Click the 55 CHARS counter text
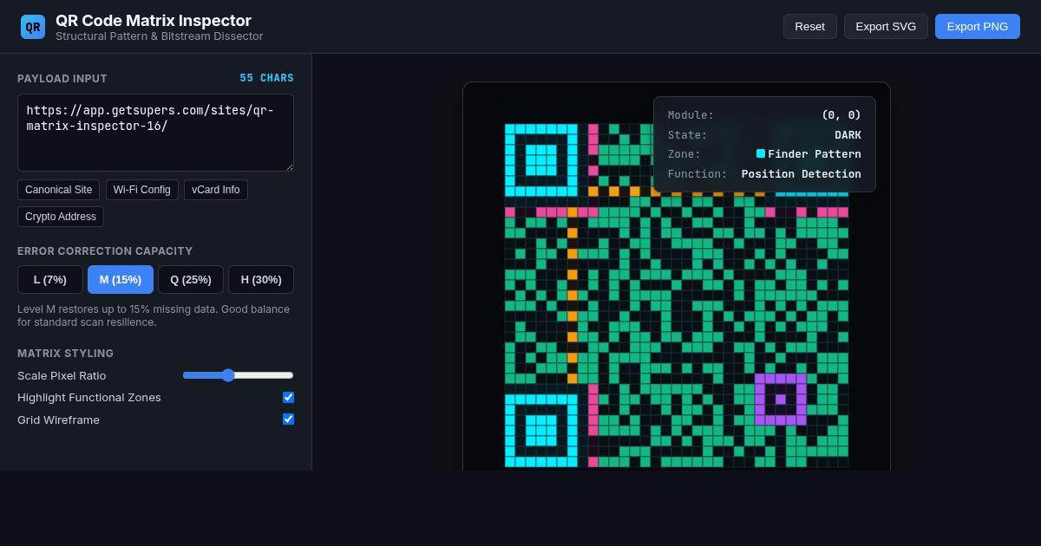This screenshot has height=546, width=1041. click(267, 78)
